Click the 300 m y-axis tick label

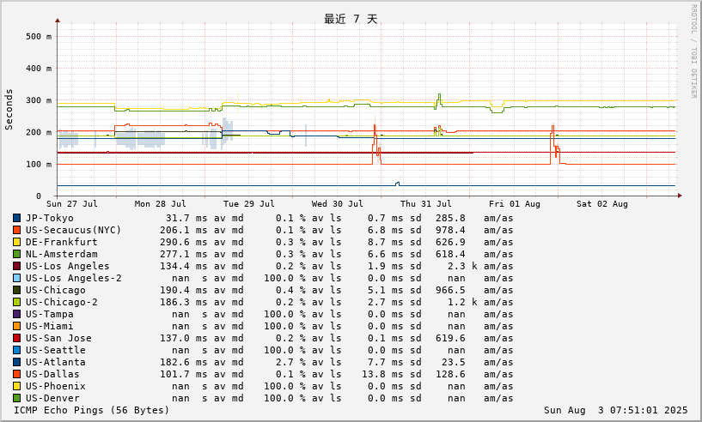click(x=38, y=100)
